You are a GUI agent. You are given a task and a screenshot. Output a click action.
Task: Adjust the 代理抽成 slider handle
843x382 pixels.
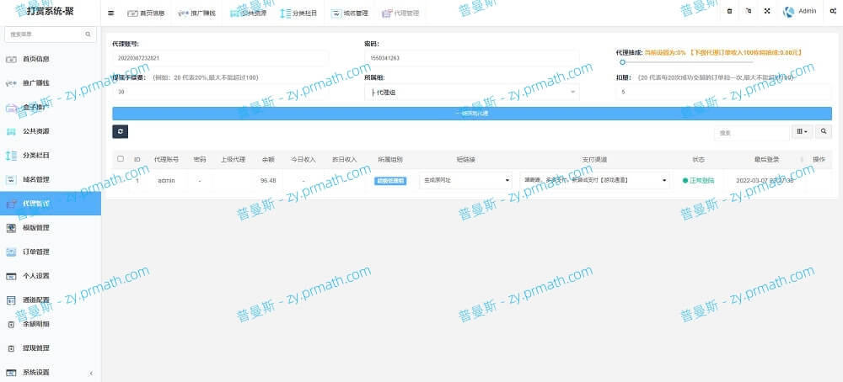(623, 62)
